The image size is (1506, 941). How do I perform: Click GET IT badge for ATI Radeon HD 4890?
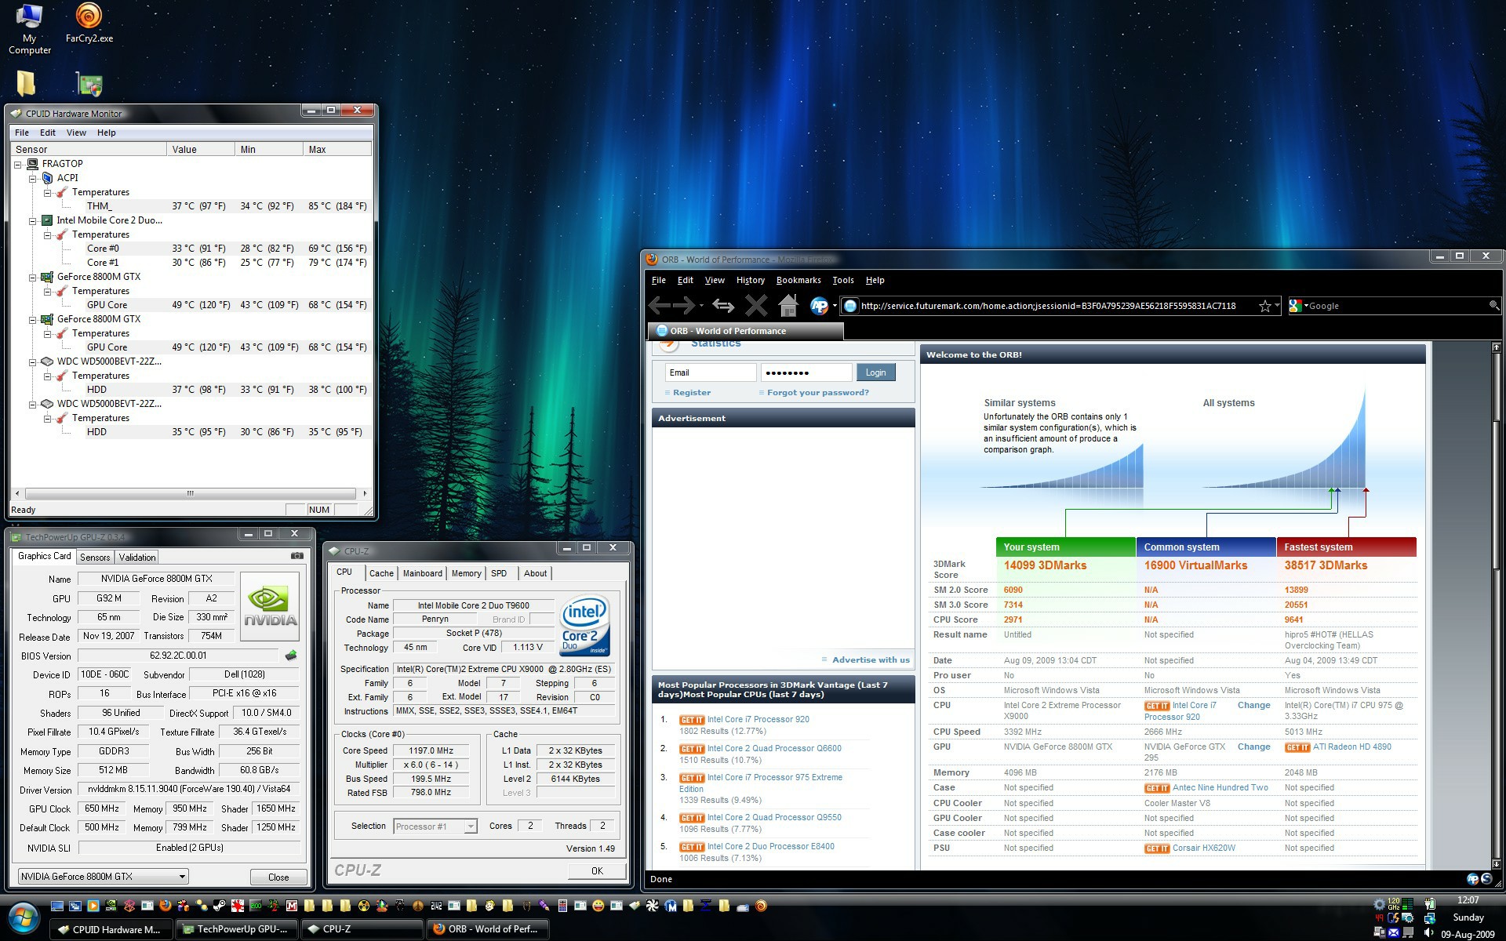[x=1297, y=747]
